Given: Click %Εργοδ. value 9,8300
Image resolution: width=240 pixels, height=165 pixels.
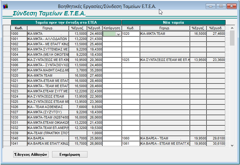Looking at the screenshot, I should tap(95, 107).
